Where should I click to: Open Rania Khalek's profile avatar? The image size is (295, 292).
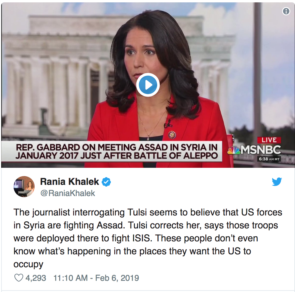point(24,187)
